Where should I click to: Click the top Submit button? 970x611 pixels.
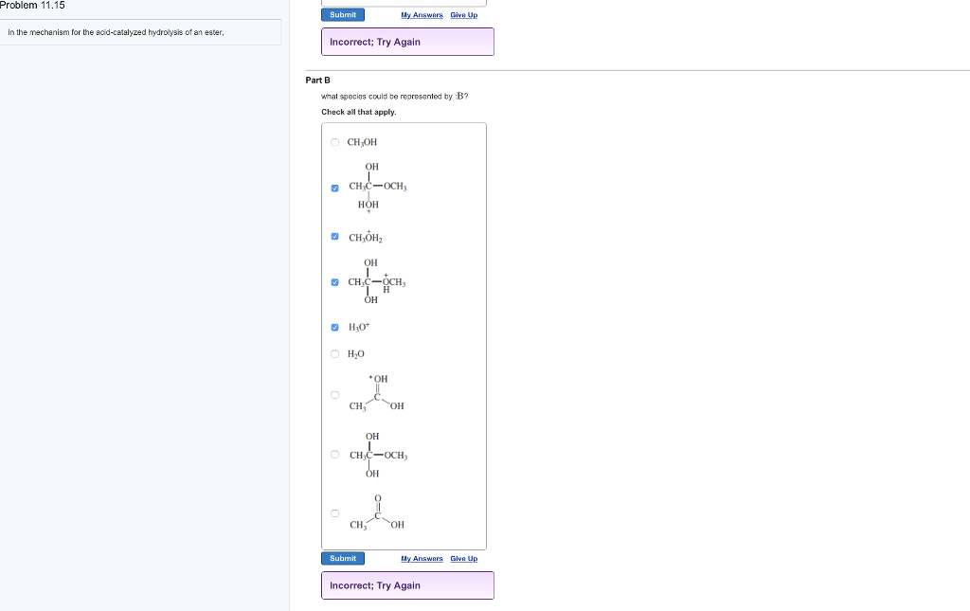pyautogui.click(x=343, y=14)
